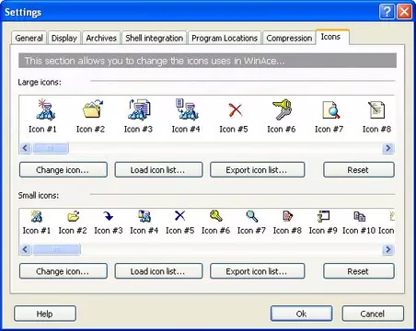
Task: Select large Icon #6 keys icon
Action: tap(282, 109)
